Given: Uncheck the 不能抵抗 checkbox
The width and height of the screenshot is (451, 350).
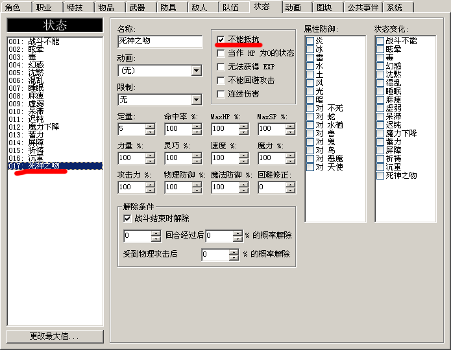Looking at the screenshot, I should coord(221,40).
